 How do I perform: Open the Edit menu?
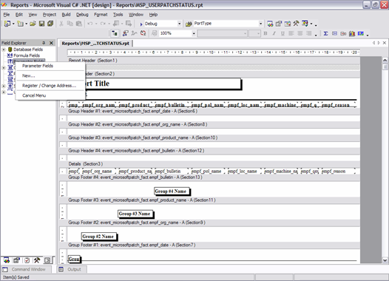coord(19,15)
